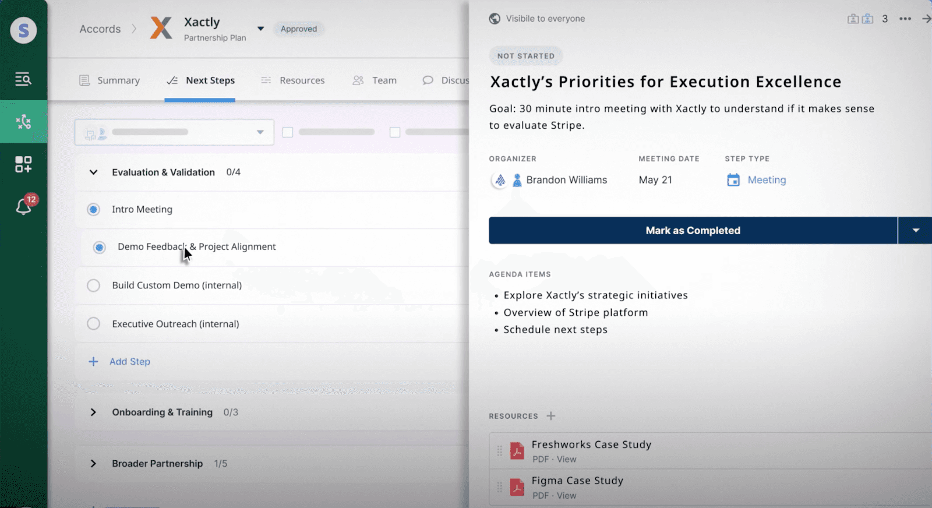Screen dimensions: 932x508
Task: Open the Meeting step type link
Action: click(x=767, y=180)
